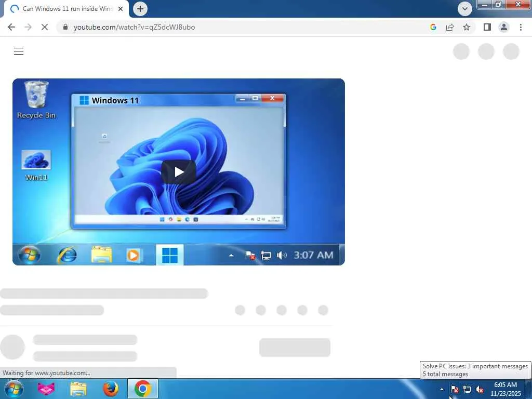Open the Chrome profile avatar
This screenshot has height=399, width=532.
504,27
